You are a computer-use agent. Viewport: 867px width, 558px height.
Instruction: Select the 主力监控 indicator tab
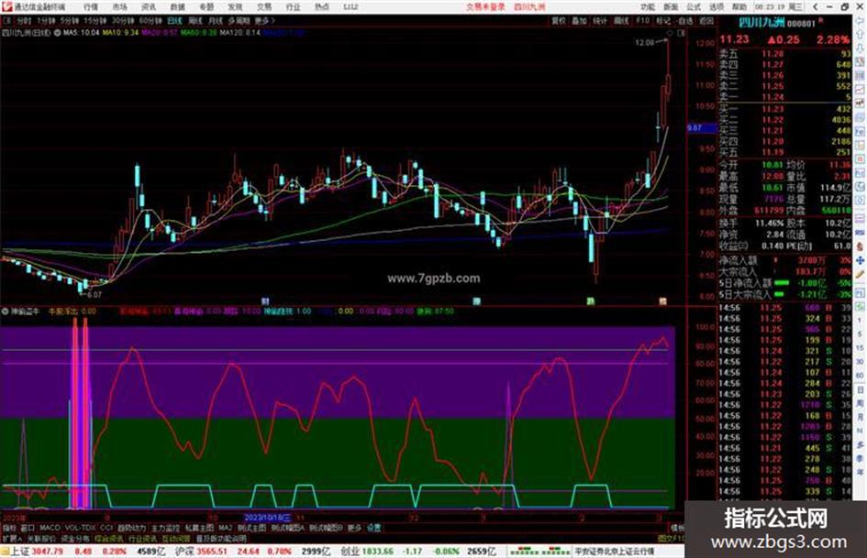(165, 528)
